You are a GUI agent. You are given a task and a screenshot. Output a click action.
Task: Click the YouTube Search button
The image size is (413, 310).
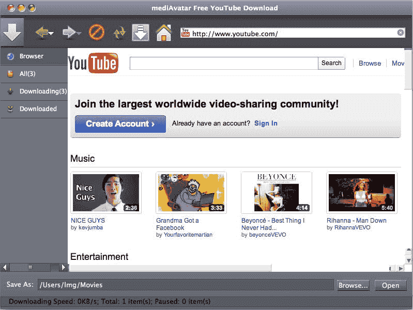331,63
